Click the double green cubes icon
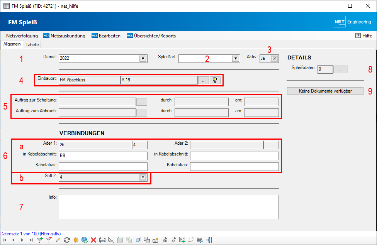This screenshot has height=245, width=377. [x=129, y=240]
